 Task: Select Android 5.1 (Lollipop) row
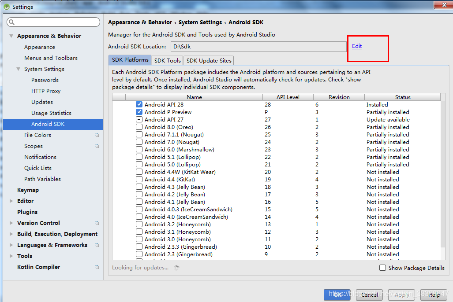coord(277,157)
